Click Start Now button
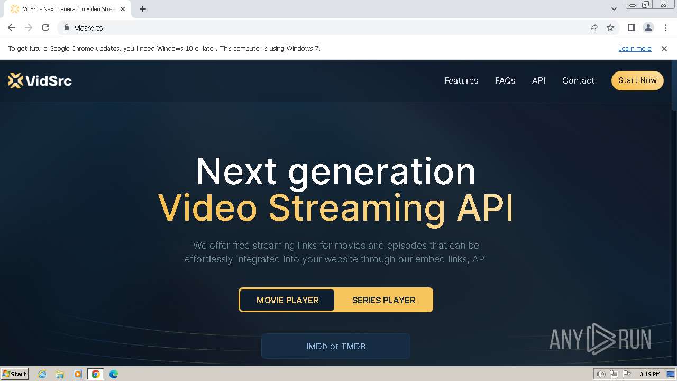 (x=637, y=80)
